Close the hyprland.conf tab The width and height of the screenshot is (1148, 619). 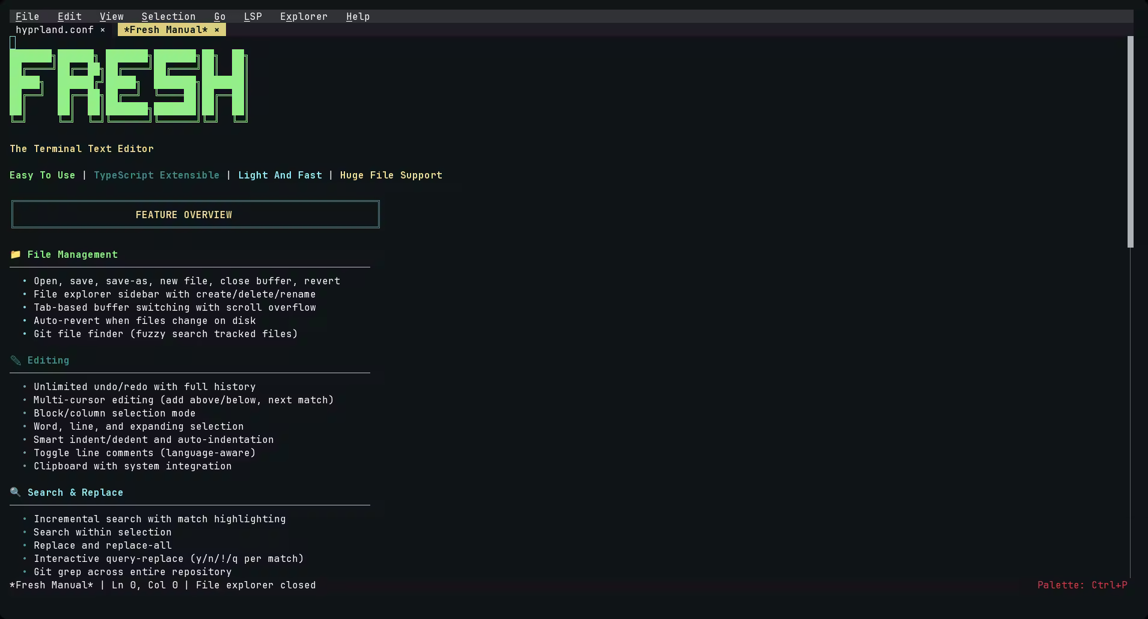pos(103,30)
